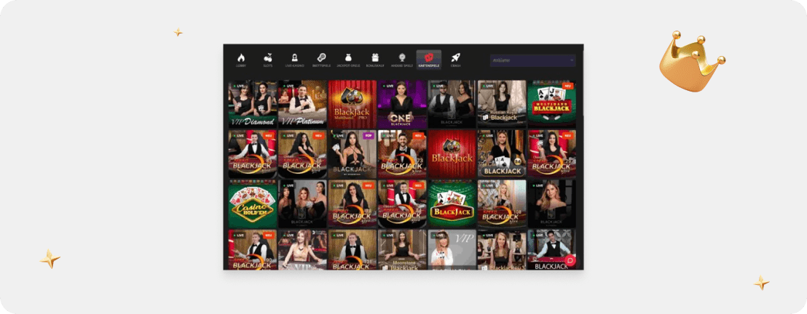Select the highlighted Kartenspiele tab
The height and width of the screenshot is (314, 807).
click(x=428, y=59)
